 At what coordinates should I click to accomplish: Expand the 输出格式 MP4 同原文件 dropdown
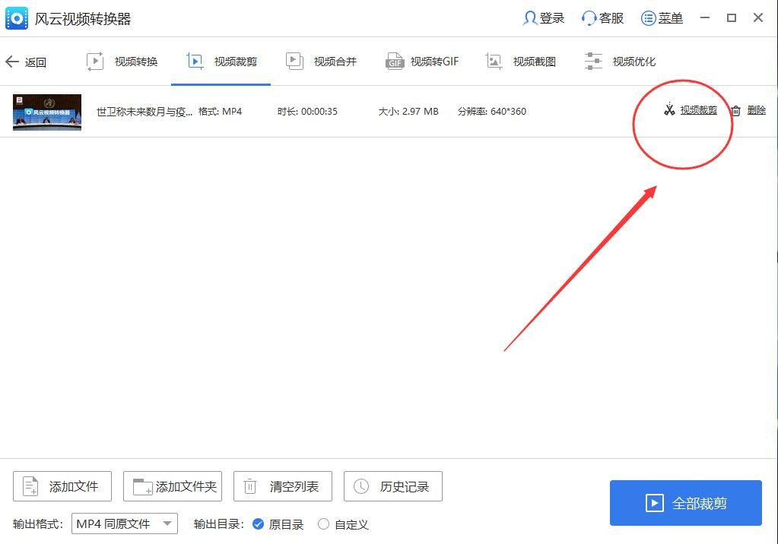click(x=125, y=523)
